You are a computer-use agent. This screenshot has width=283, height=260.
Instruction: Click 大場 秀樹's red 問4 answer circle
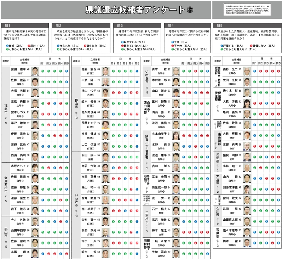(x=60, y=93)
